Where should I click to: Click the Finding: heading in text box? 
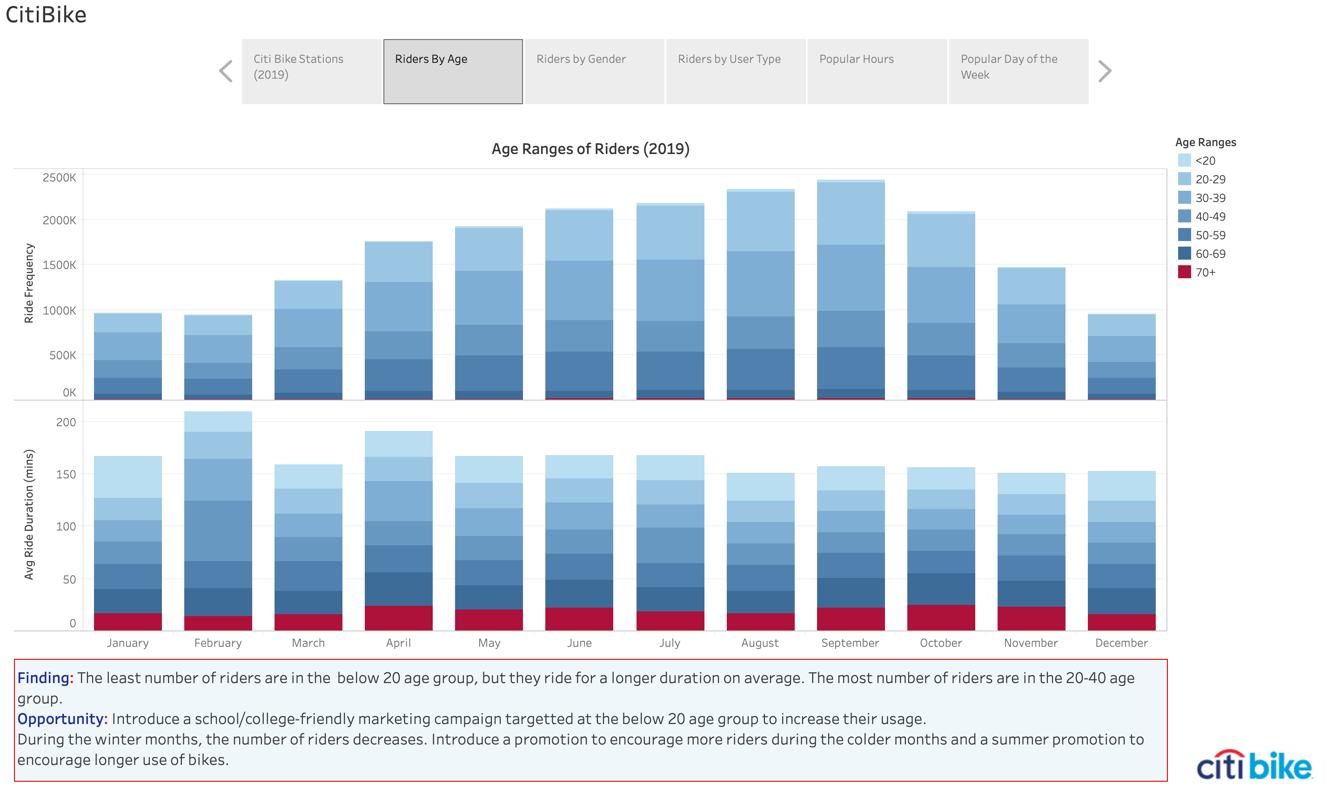point(45,678)
